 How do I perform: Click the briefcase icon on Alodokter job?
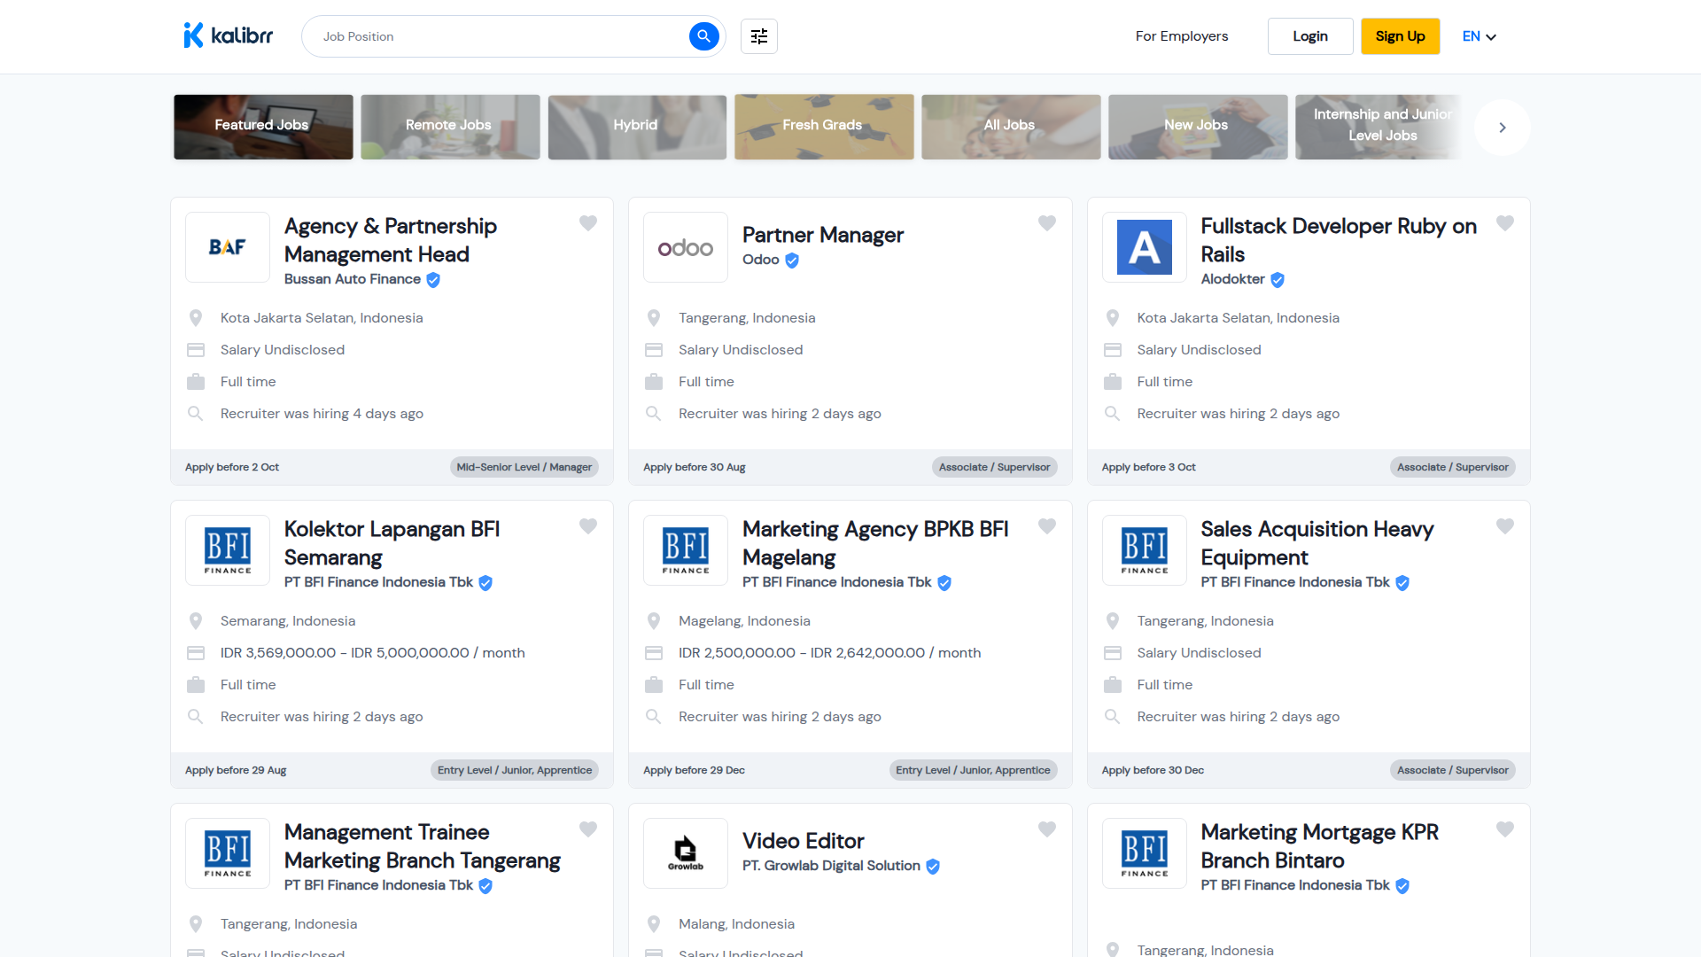(x=1113, y=382)
